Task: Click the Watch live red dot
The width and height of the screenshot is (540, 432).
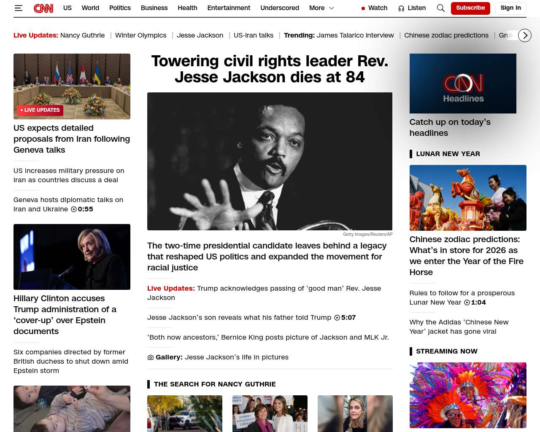Action: 363,8
